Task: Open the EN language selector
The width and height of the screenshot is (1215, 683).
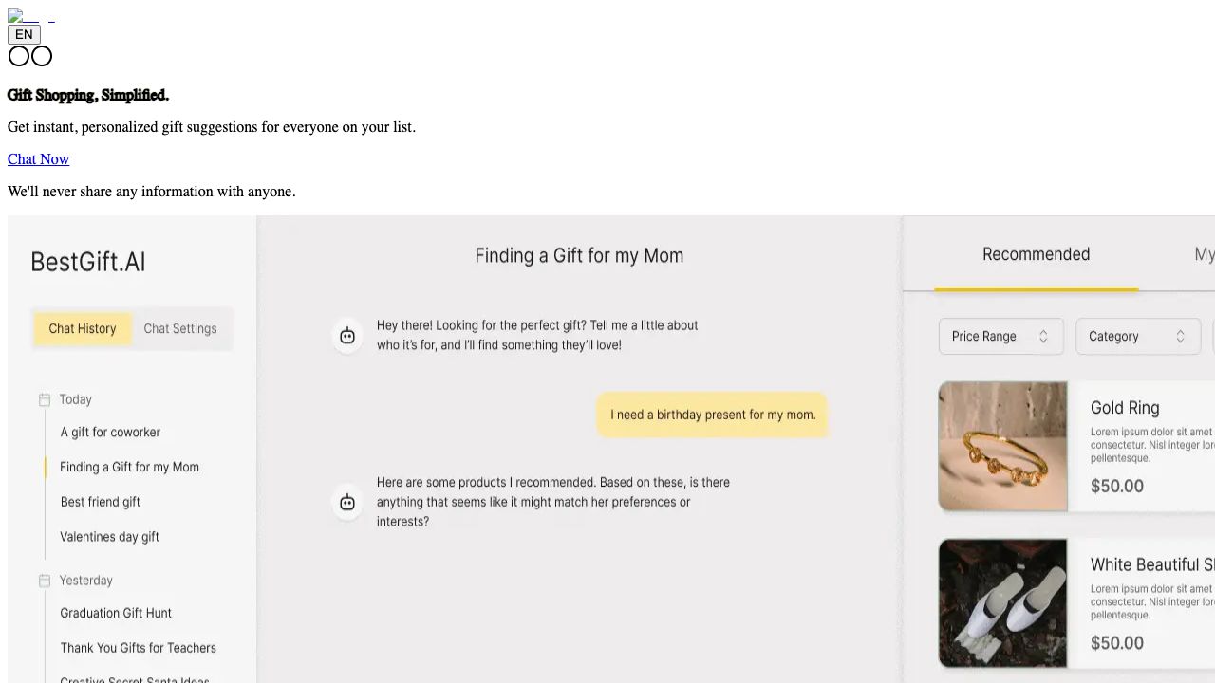Action: coord(24,34)
